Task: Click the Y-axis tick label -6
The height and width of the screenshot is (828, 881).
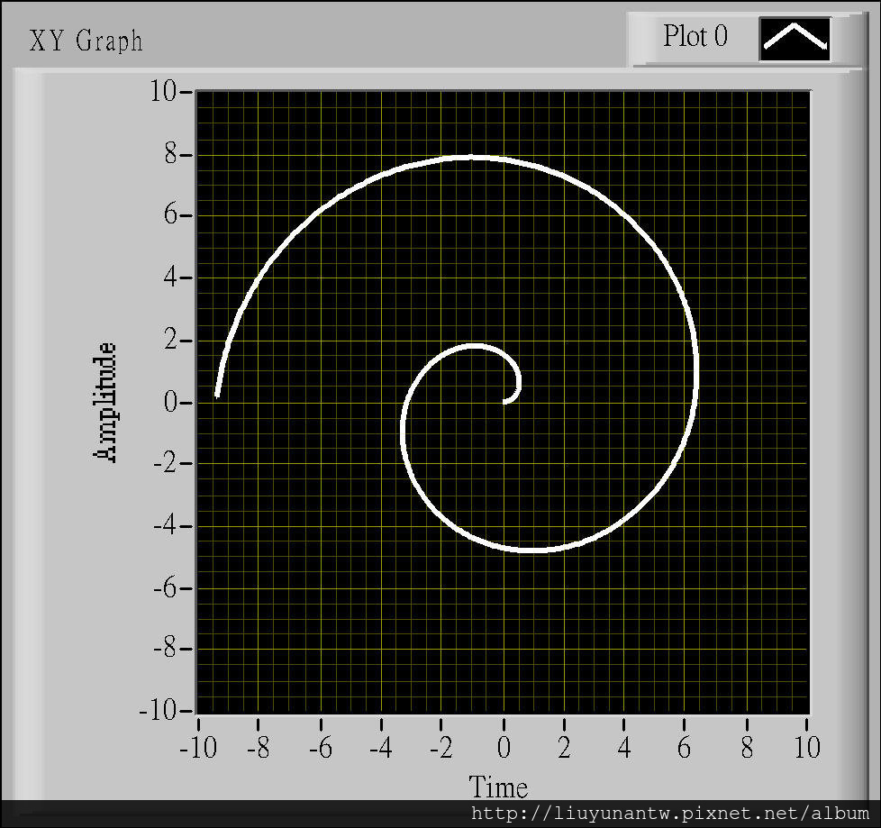Action: click(x=166, y=588)
